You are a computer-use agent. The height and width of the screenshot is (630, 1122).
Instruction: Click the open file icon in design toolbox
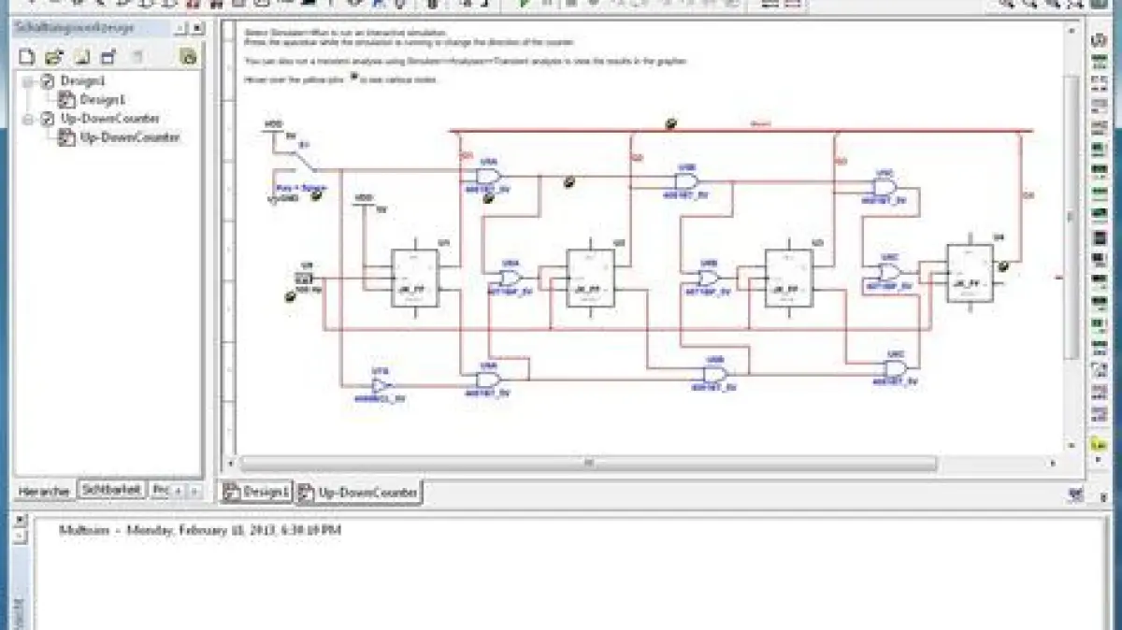[54, 57]
